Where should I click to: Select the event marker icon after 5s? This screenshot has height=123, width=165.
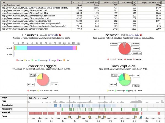pyautogui.click(x=89, y=117)
